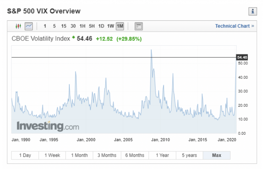Open the news/table layout icon in toolbar
The image size is (263, 170).
(x=139, y=26)
